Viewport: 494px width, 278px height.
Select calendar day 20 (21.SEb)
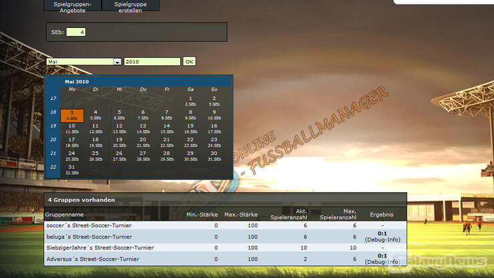(143, 143)
